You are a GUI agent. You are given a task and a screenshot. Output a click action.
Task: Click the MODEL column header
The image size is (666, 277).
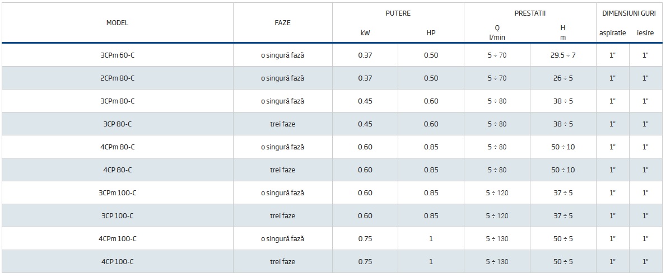pos(117,23)
